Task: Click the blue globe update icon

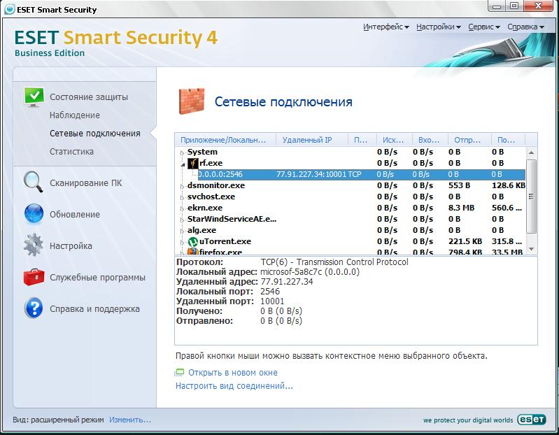Action: [34, 214]
